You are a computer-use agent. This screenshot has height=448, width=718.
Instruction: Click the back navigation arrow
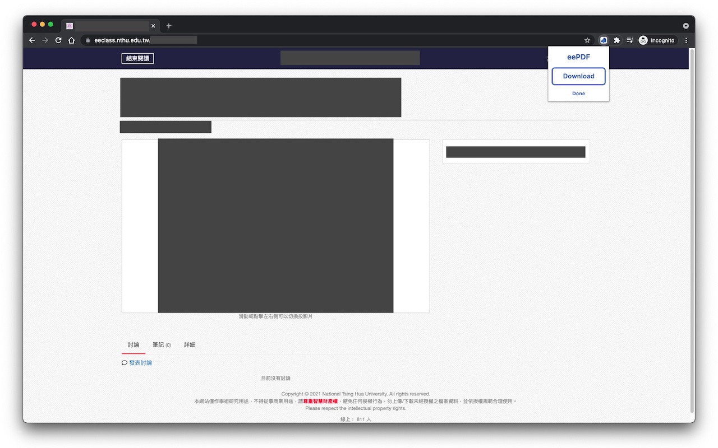tap(32, 40)
